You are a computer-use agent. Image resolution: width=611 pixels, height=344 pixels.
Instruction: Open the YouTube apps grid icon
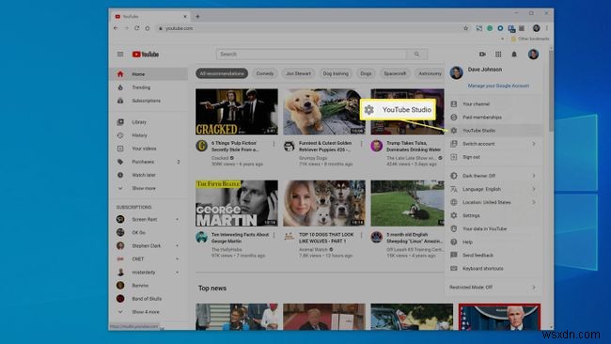[498, 55]
